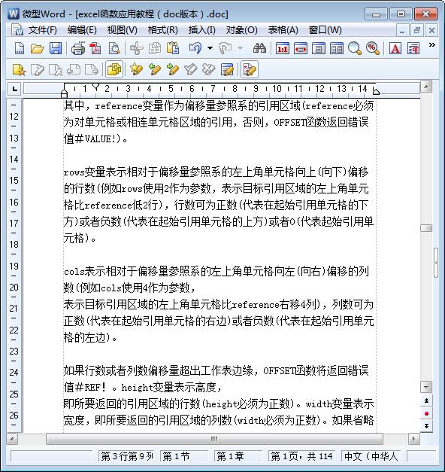
Task: Jump to next tracked change
Action: pos(173,70)
